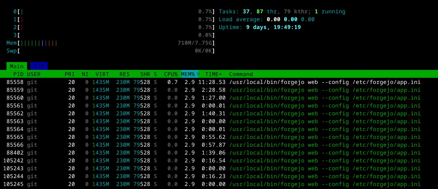Sort by RES column header

124,74
